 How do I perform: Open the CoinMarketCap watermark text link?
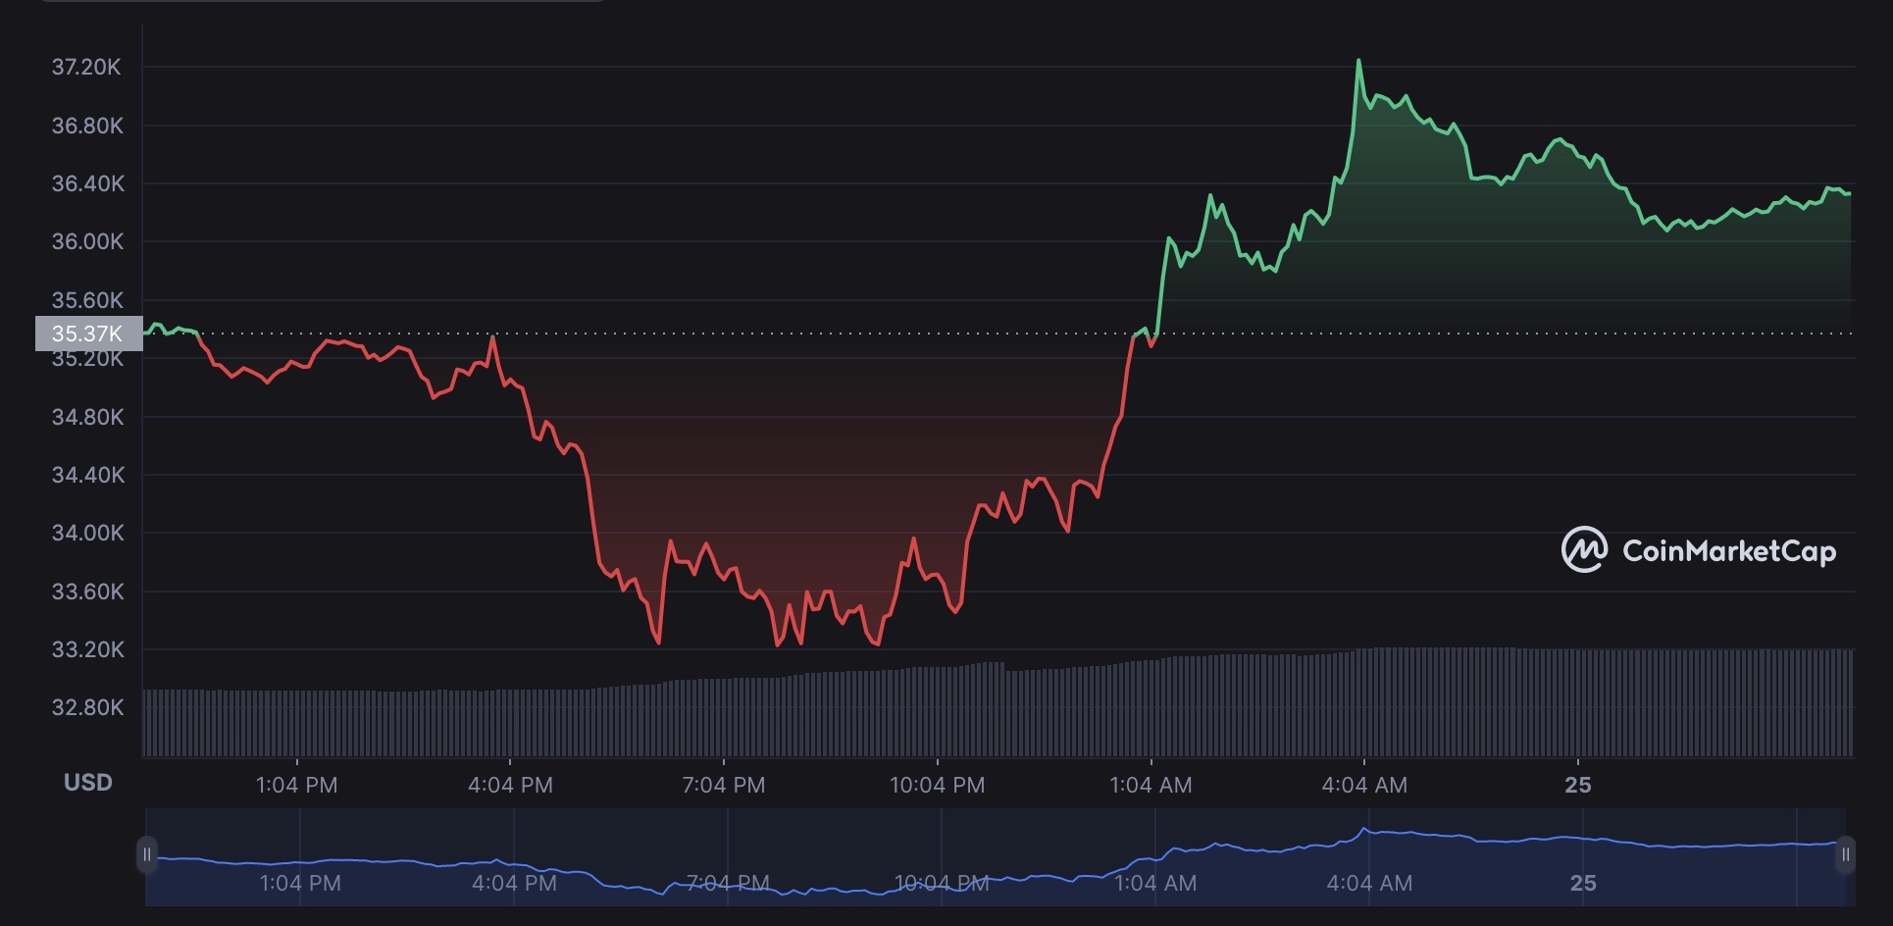(1728, 551)
